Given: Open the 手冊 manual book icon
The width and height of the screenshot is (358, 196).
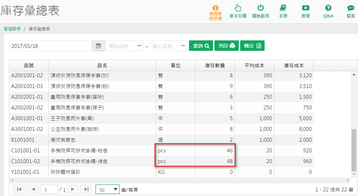Looking at the screenshot, I should click(283, 11).
